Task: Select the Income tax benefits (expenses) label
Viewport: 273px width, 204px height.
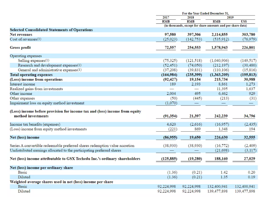Action: tap(35, 124)
